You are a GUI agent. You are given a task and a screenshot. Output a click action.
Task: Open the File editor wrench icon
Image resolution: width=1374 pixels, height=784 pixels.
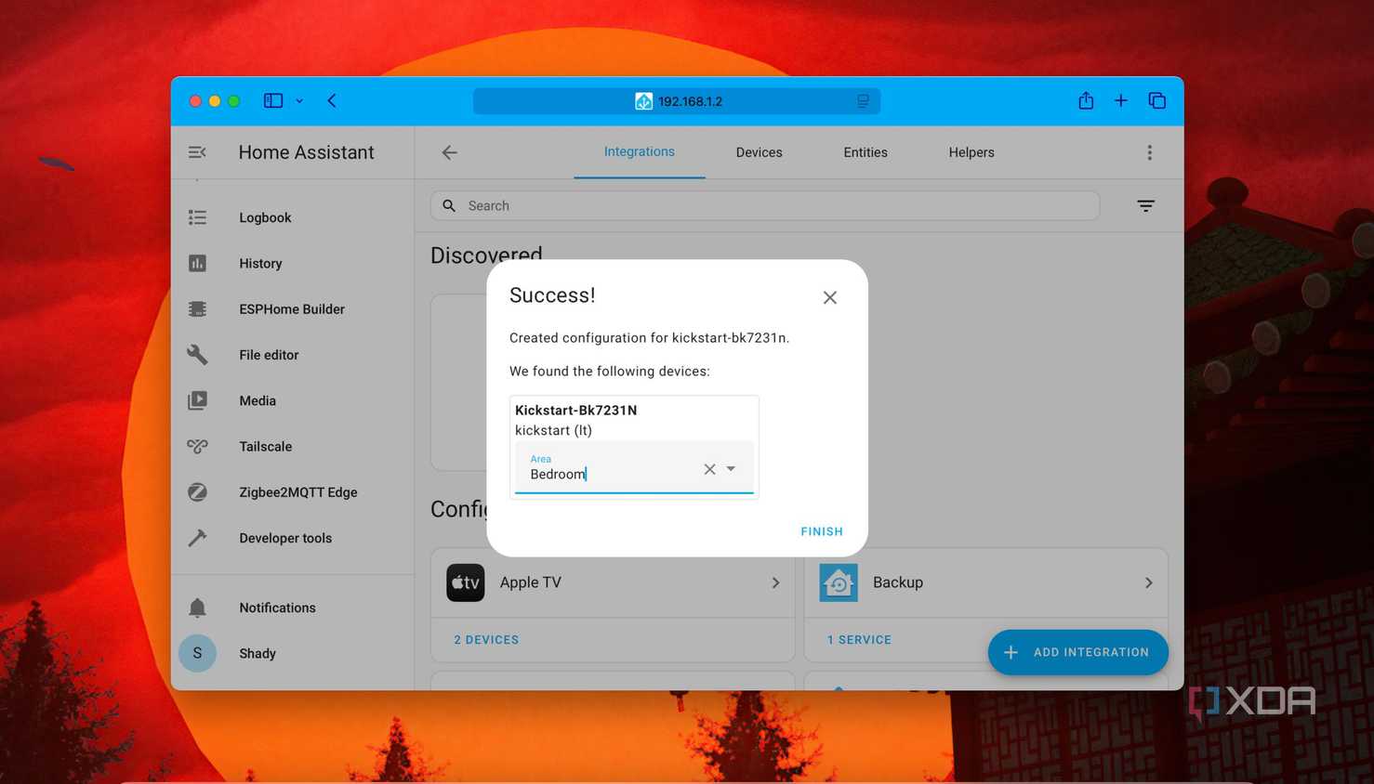197,355
